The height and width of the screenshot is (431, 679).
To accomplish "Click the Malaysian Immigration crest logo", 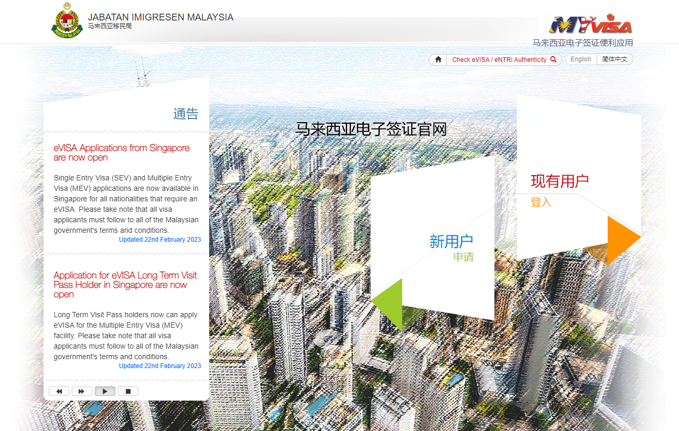I will click(67, 21).
